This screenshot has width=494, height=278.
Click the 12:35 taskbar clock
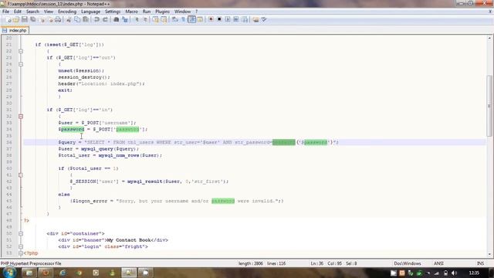tap(474, 273)
